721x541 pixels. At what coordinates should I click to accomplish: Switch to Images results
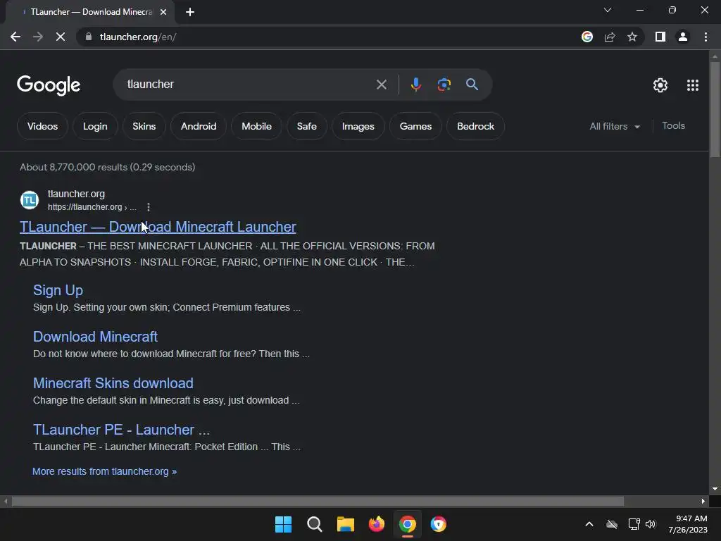pyautogui.click(x=358, y=126)
